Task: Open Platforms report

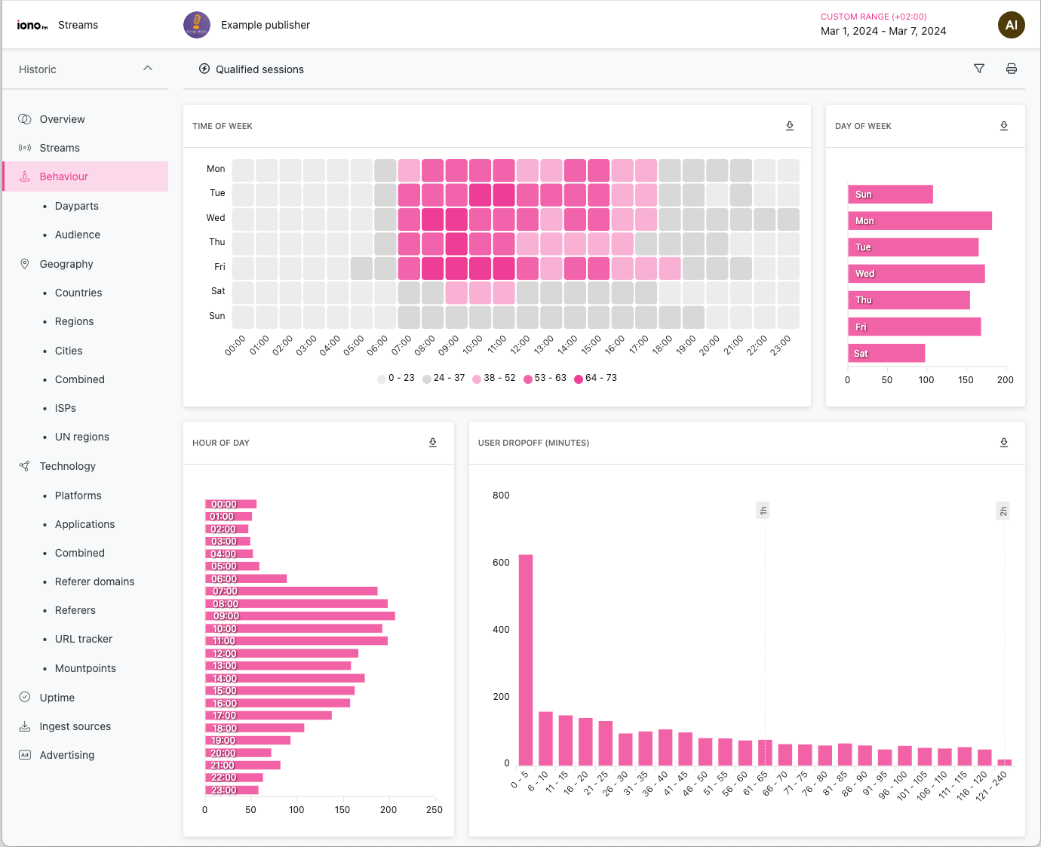Action: point(78,496)
